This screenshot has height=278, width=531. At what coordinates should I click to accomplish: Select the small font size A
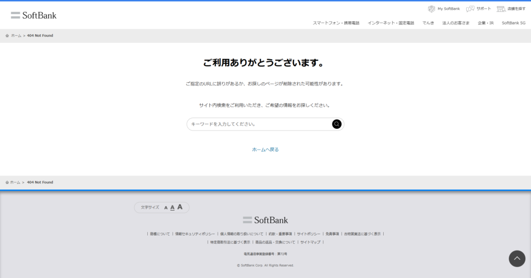(166, 208)
